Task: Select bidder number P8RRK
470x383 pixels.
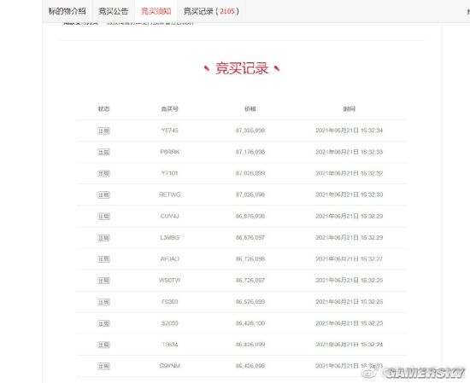Action: [170, 152]
